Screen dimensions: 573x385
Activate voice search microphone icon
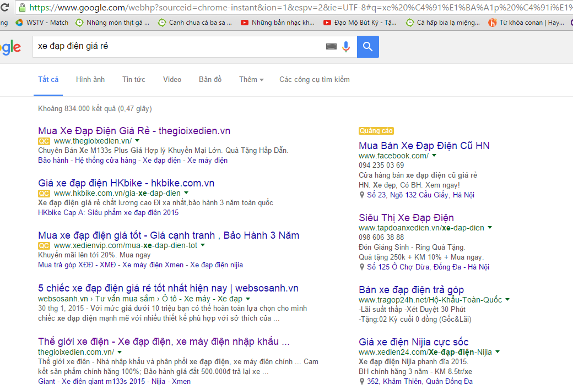[x=346, y=47]
